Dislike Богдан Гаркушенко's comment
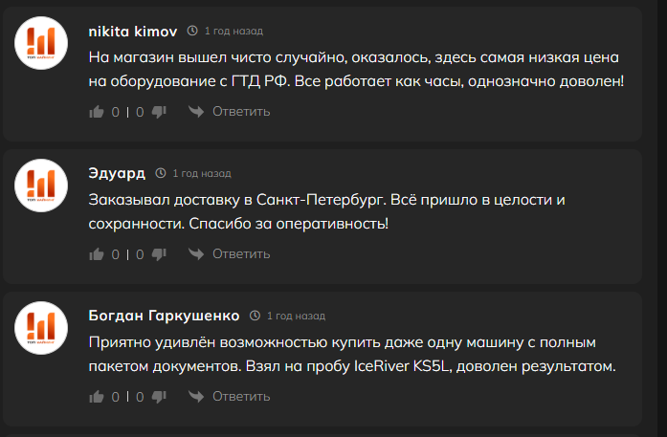 [159, 397]
